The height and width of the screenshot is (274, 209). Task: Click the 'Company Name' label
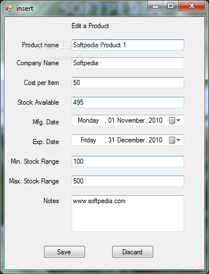38,63
